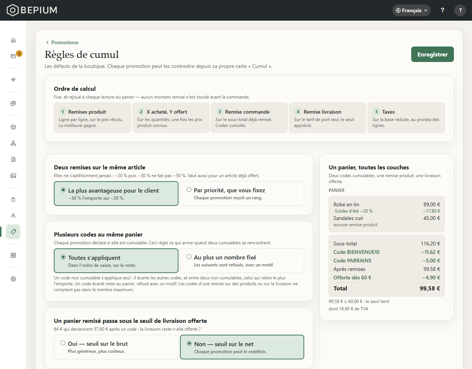
Task: Open the home icon in the sidebar
Action: (x=13, y=40)
